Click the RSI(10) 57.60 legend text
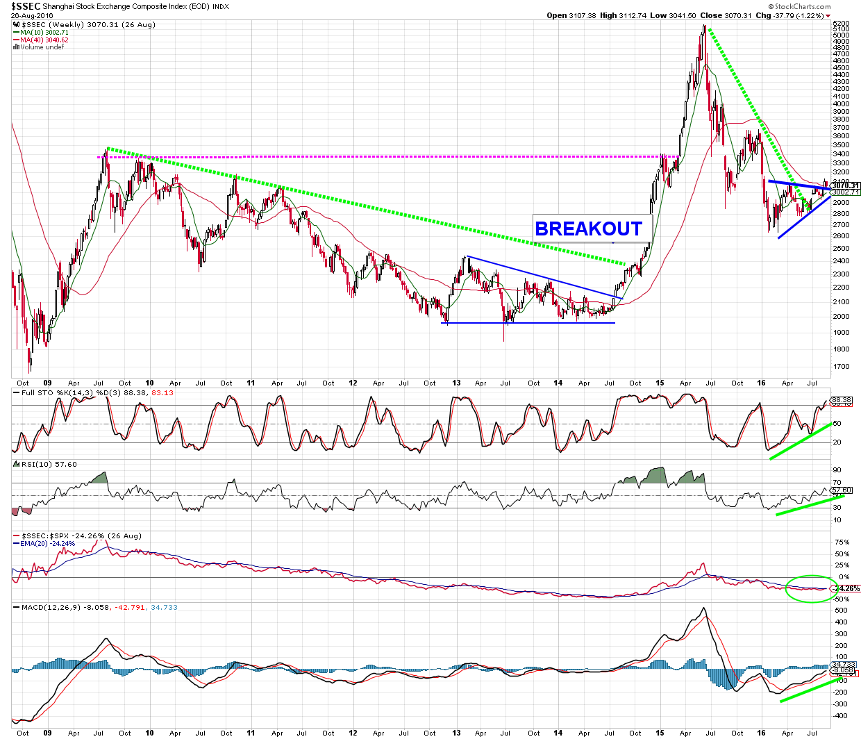This screenshot has height=739, width=861. (49, 464)
